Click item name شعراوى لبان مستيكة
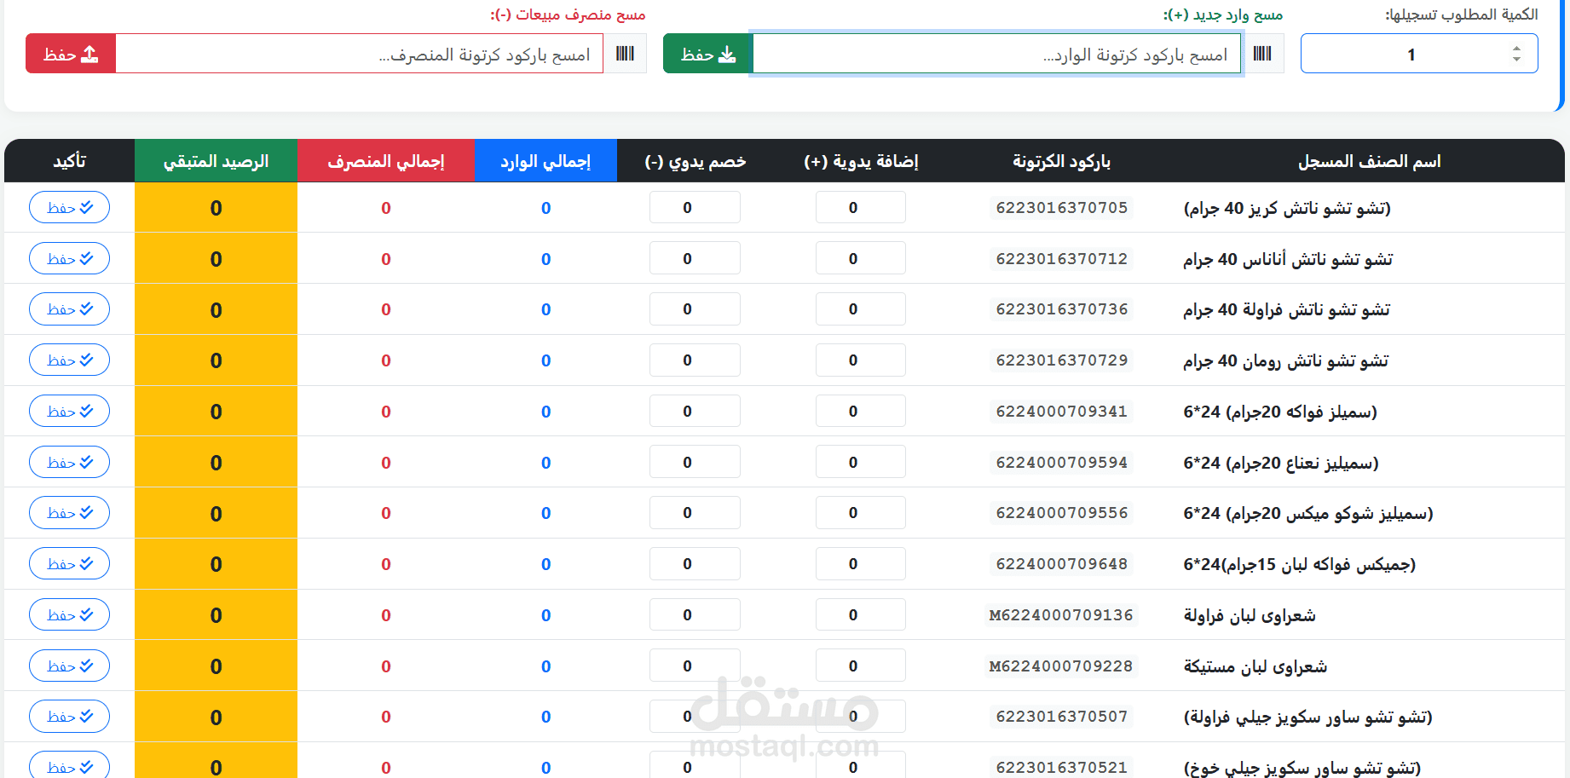The image size is (1570, 778). tap(1255, 666)
